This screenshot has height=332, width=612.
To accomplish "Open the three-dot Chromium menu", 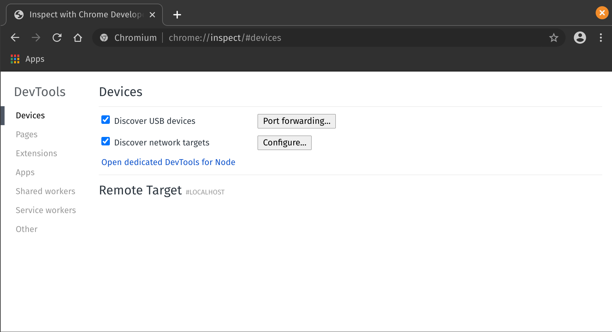I will pyautogui.click(x=601, y=38).
